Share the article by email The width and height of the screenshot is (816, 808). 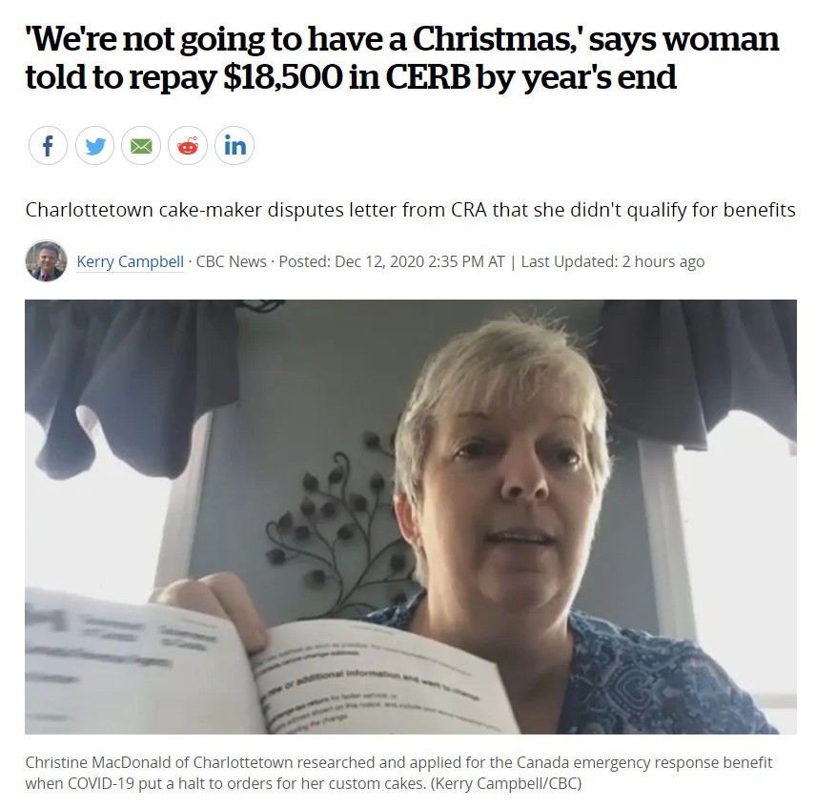coord(141,145)
